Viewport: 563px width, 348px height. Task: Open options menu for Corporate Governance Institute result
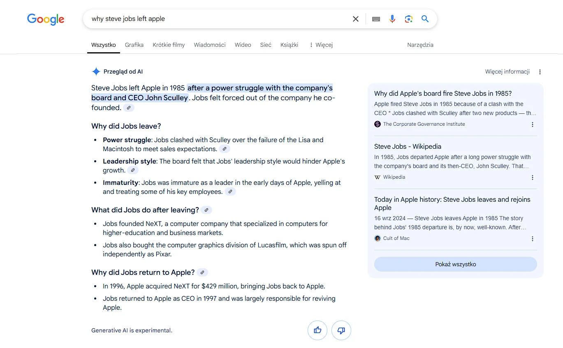(x=533, y=124)
